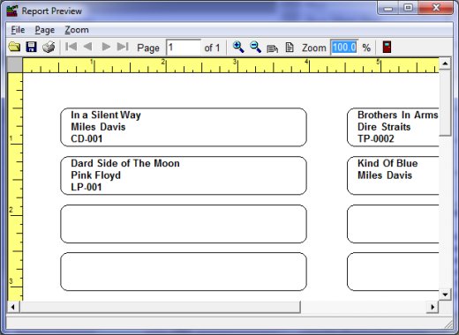Click the vertical scrollbar thumb
Image resolution: width=459 pixels, height=335 pixels.
pos(445,103)
